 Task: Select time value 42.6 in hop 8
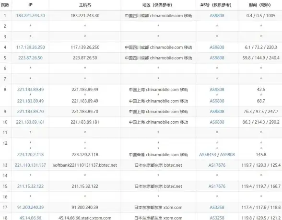coord(261,90)
